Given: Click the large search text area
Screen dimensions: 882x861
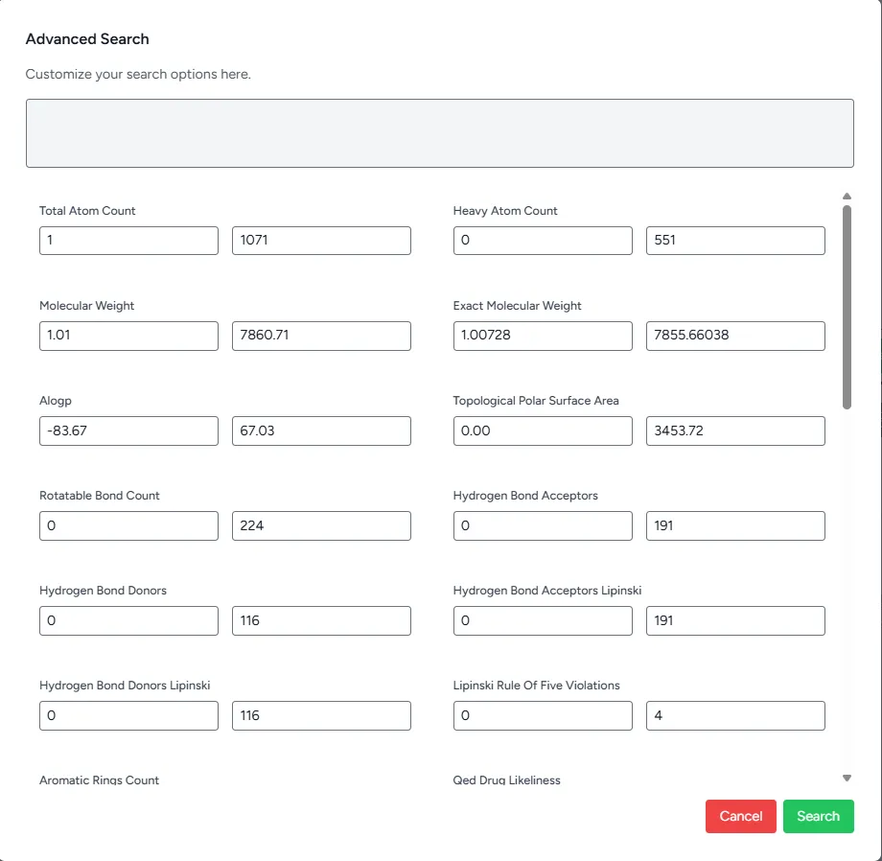Looking at the screenshot, I should [x=439, y=133].
